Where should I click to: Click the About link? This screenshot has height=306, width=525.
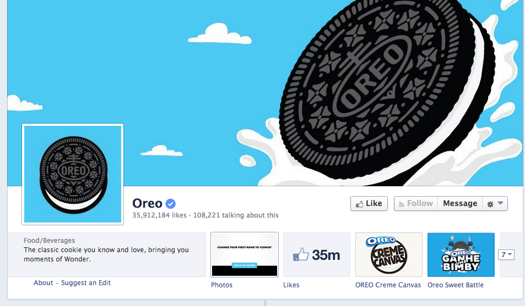(x=43, y=282)
